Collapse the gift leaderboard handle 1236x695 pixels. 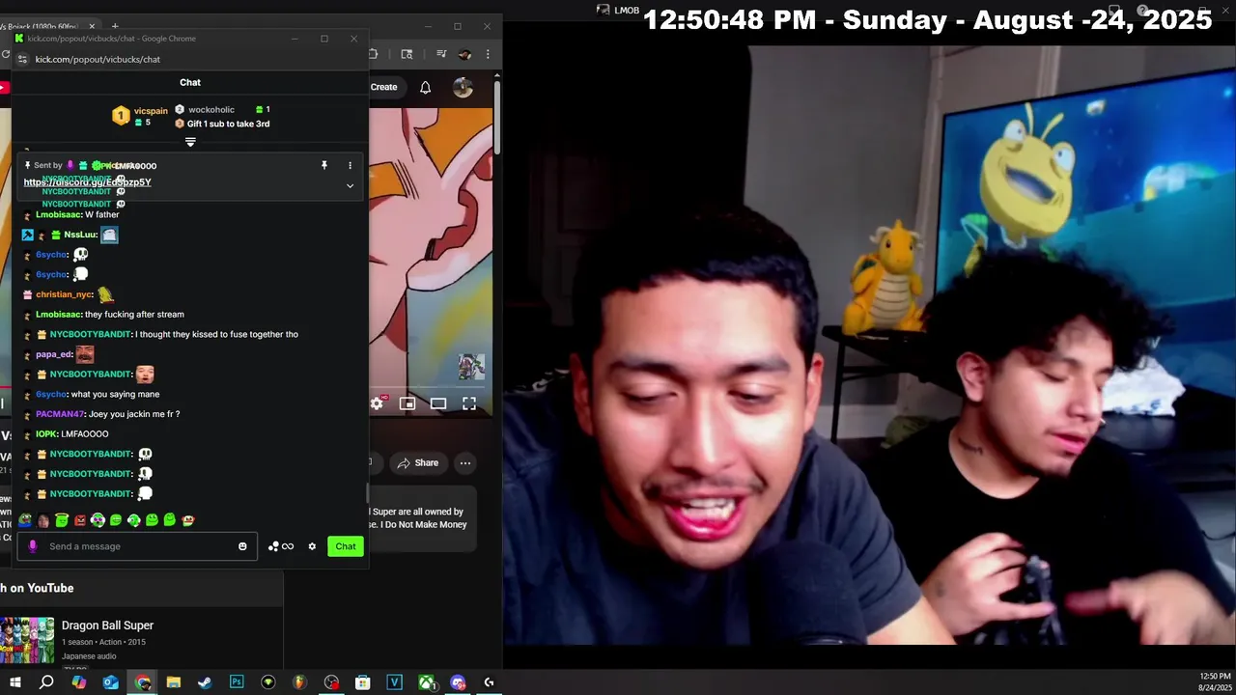click(190, 142)
